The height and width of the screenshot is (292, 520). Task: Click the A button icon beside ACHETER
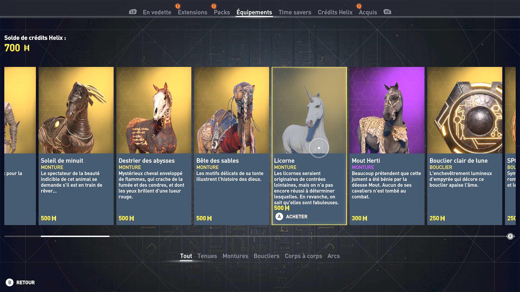[279, 216]
